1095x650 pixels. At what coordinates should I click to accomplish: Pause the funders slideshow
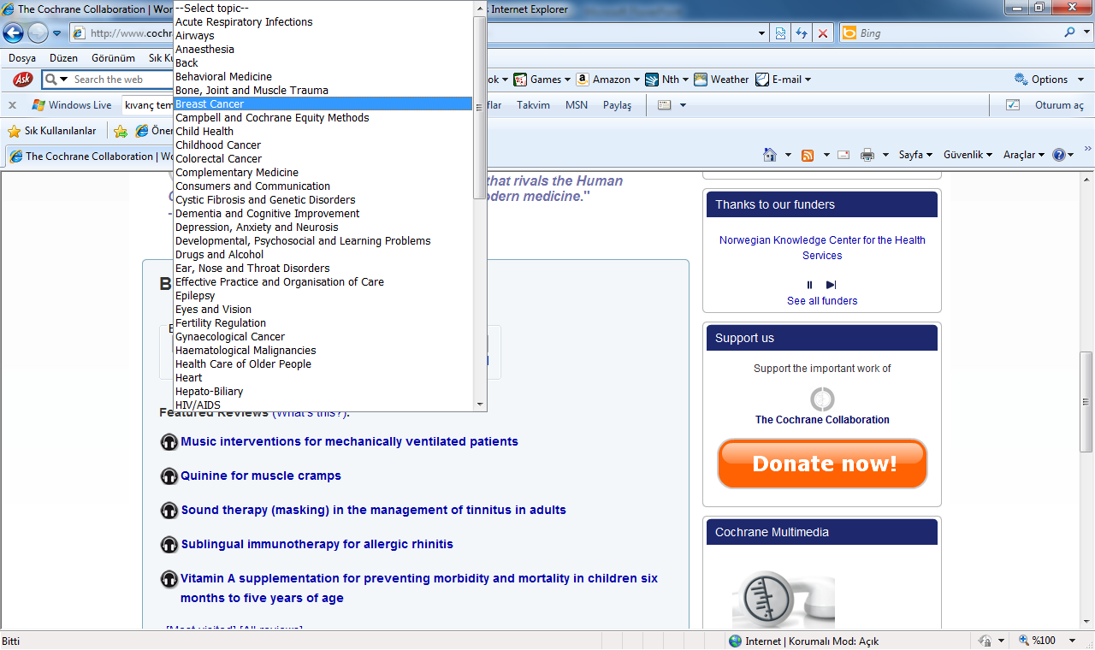tap(809, 285)
